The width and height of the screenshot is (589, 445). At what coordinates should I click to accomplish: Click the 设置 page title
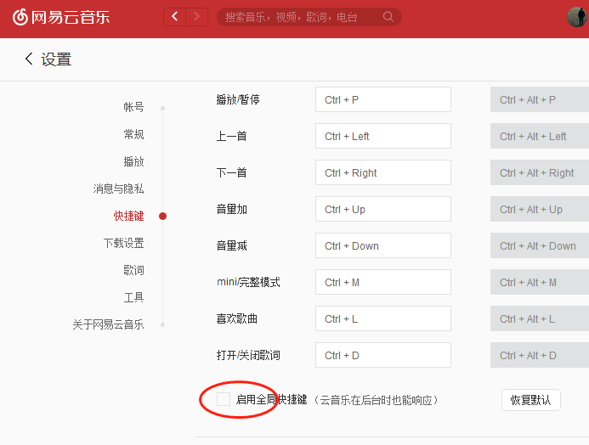(56, 59)
